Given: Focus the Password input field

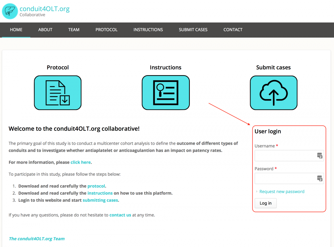Looking at the screenshot, I should tap(285, 178).
